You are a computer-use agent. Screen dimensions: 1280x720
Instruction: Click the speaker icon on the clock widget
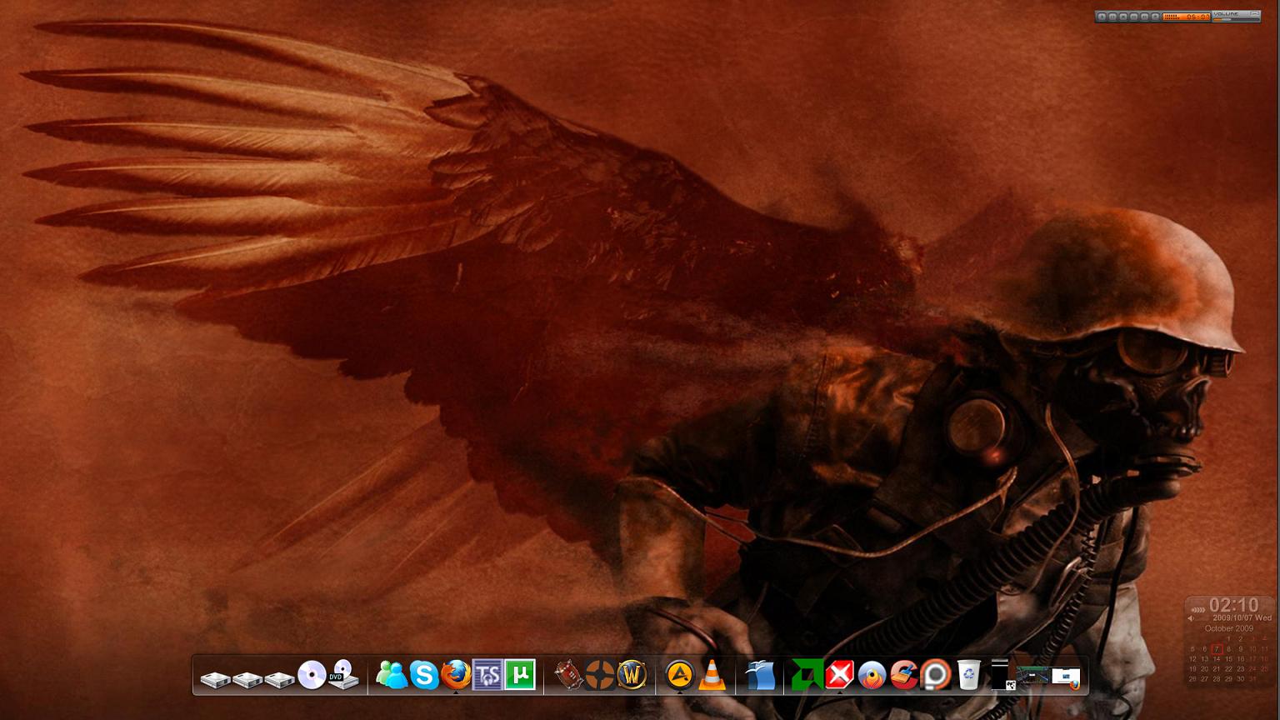pos(1191,618)
